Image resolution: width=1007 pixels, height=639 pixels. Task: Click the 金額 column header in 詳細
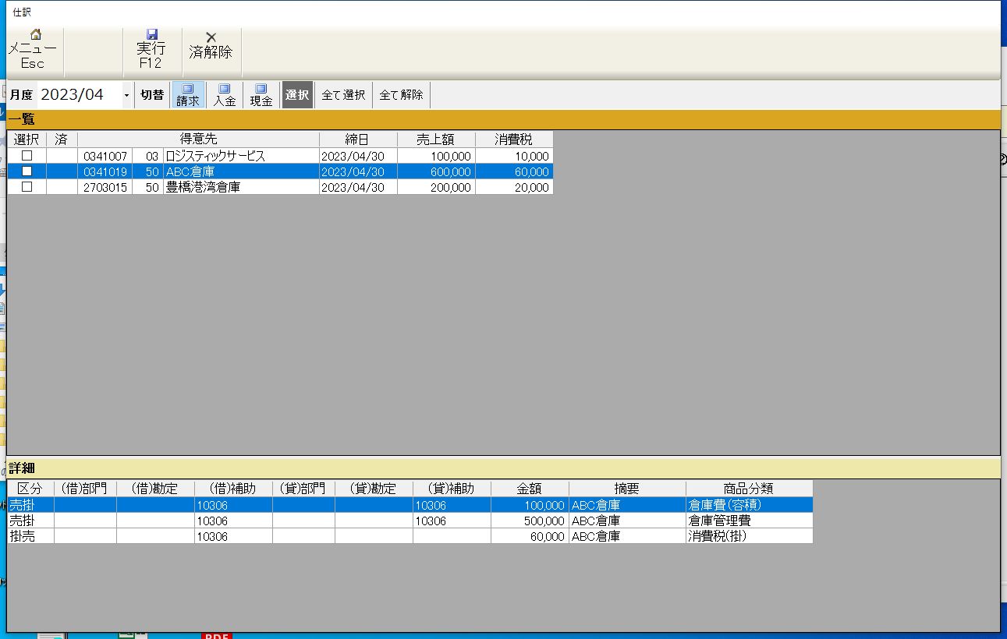(529, 489)
